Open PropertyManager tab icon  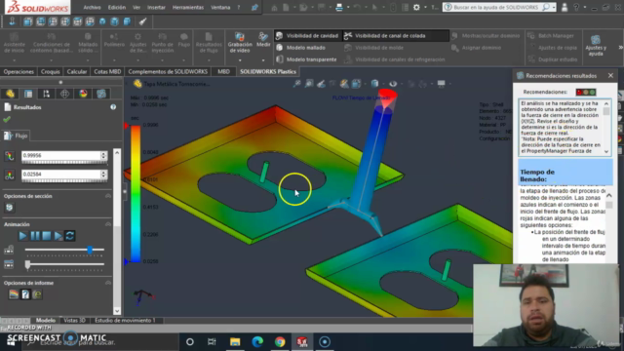tap(28, 94)
